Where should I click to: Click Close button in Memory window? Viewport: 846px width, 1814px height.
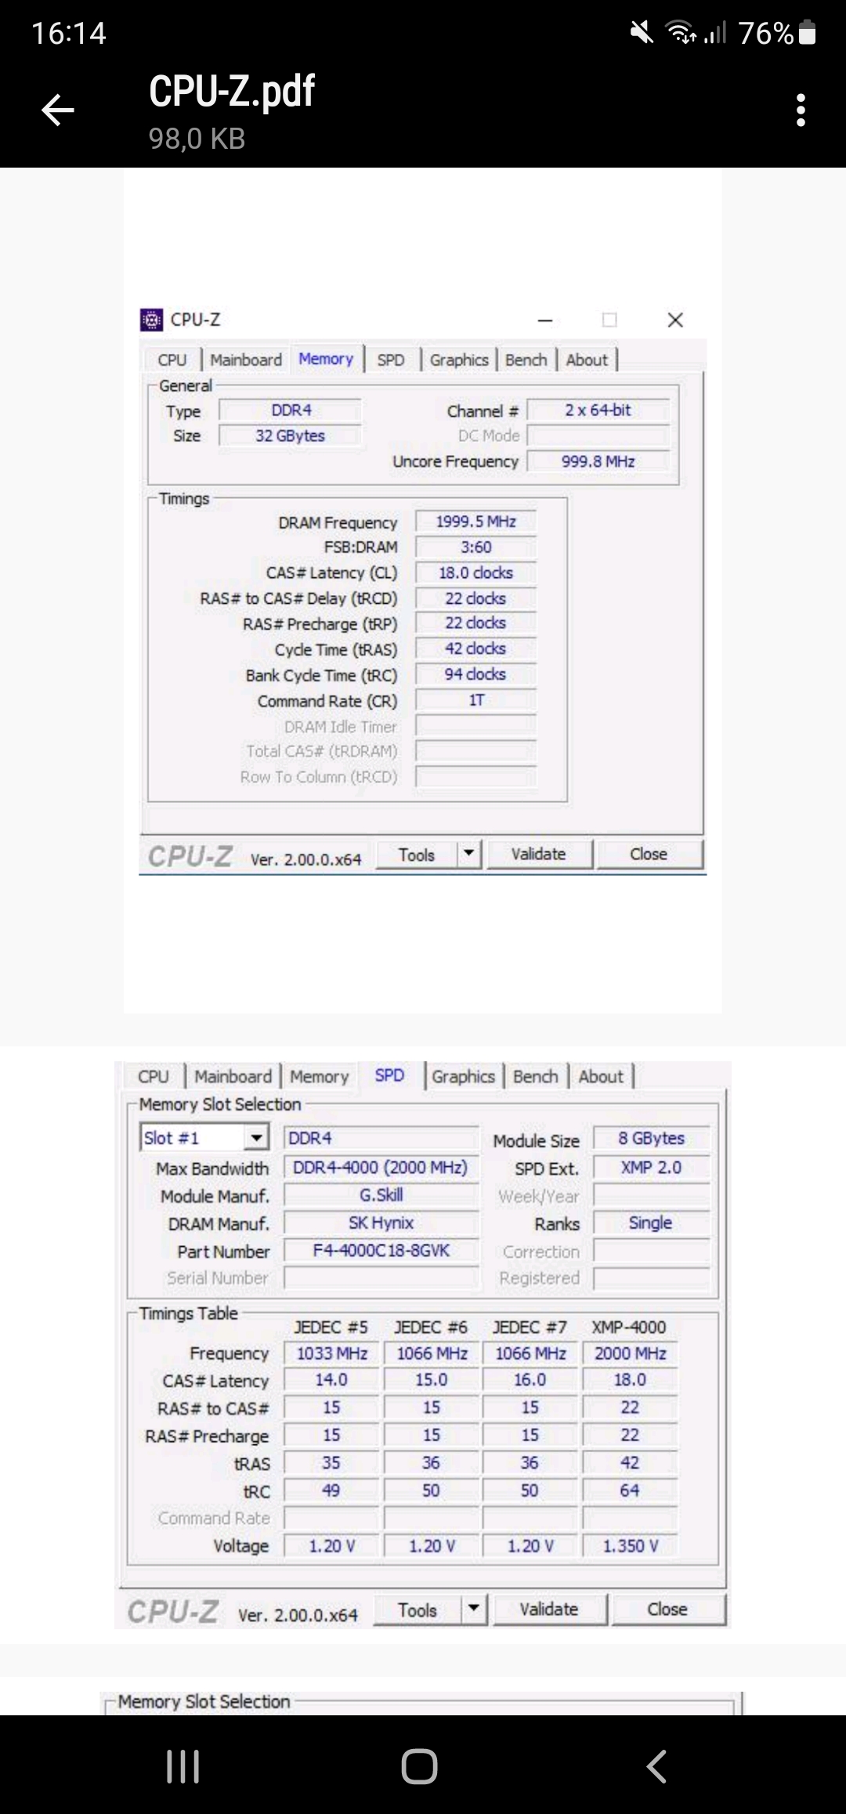pyautogui.click(x=649, y=854)
